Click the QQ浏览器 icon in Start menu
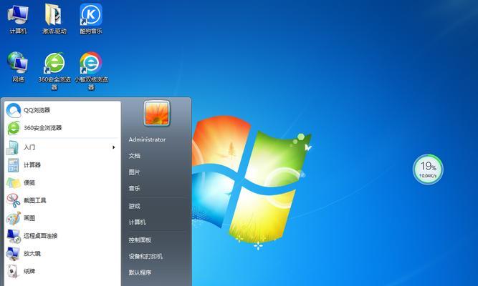This screenshot has width=478, height=286. [x=14, y=110]
